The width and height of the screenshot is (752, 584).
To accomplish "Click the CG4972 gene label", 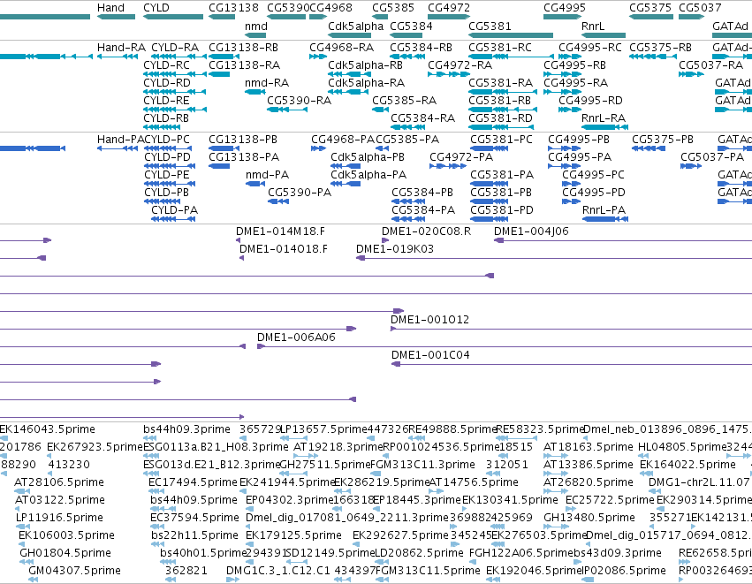I will tap(449, 8).
